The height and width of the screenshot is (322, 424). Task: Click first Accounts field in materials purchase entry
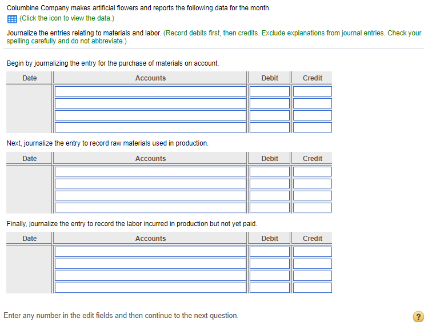pos(150,91)
